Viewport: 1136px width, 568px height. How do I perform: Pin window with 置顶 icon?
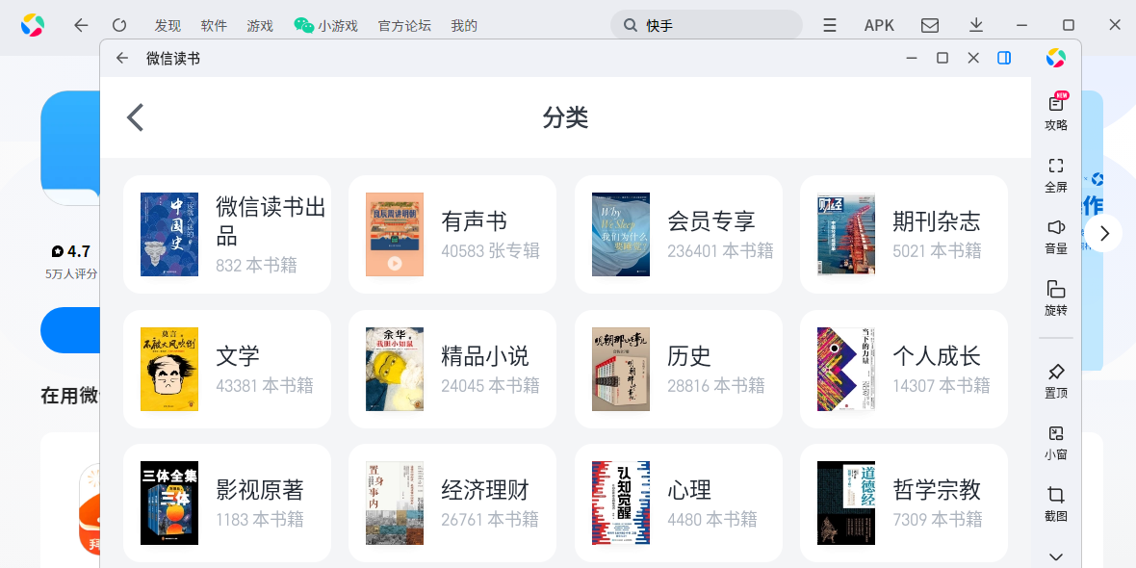[1056, 381]
